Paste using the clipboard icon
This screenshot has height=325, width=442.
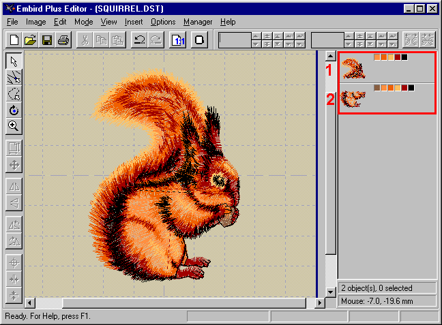coord(117,40)
